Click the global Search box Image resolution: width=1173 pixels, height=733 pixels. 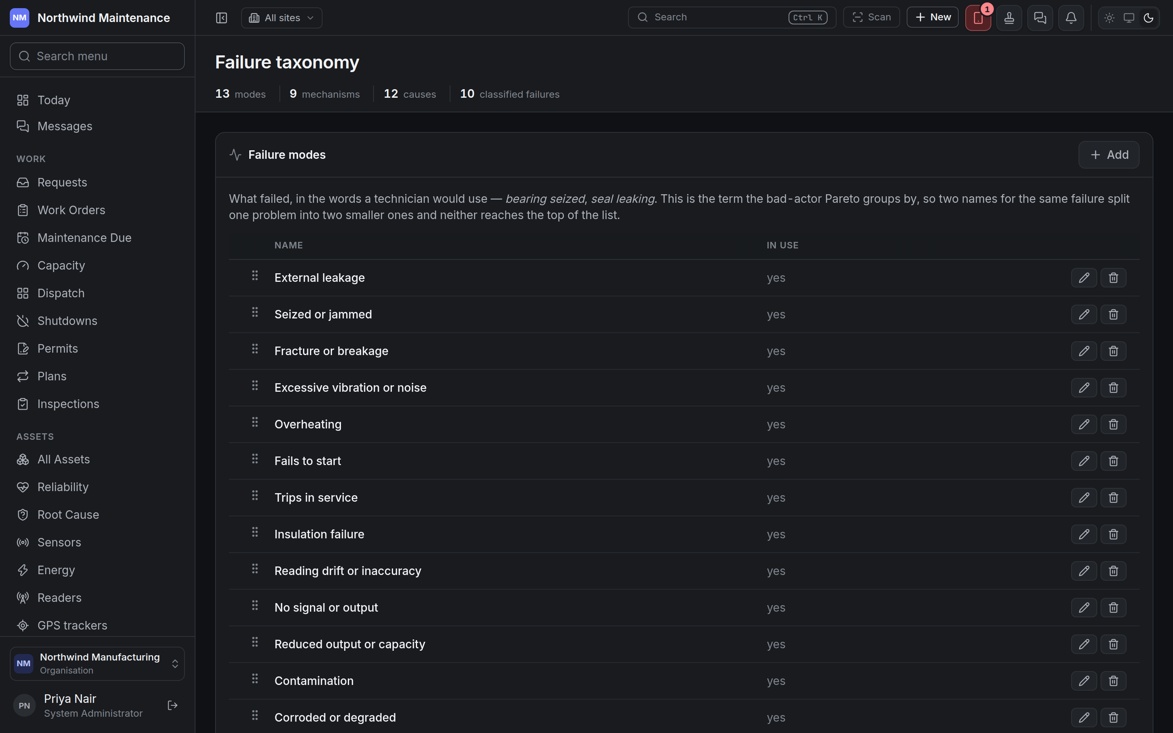point(732,18)
